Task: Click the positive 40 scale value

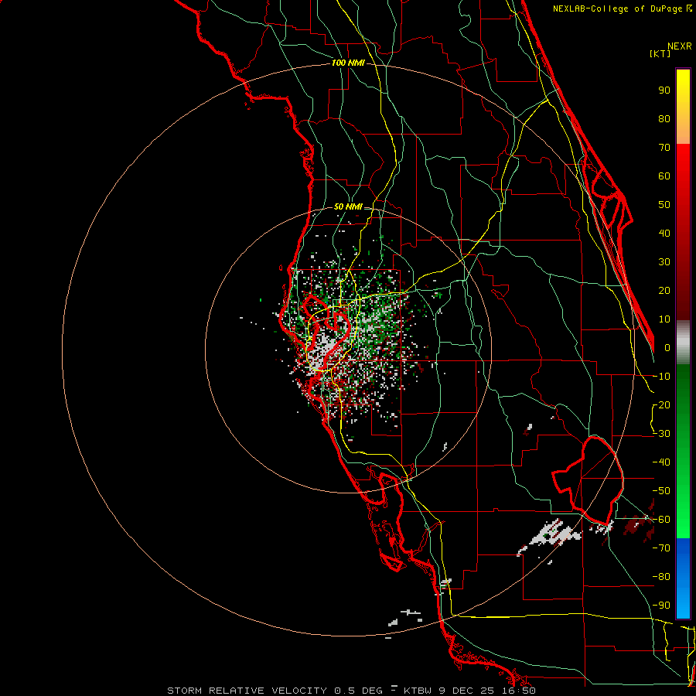Action: (664, 233)
